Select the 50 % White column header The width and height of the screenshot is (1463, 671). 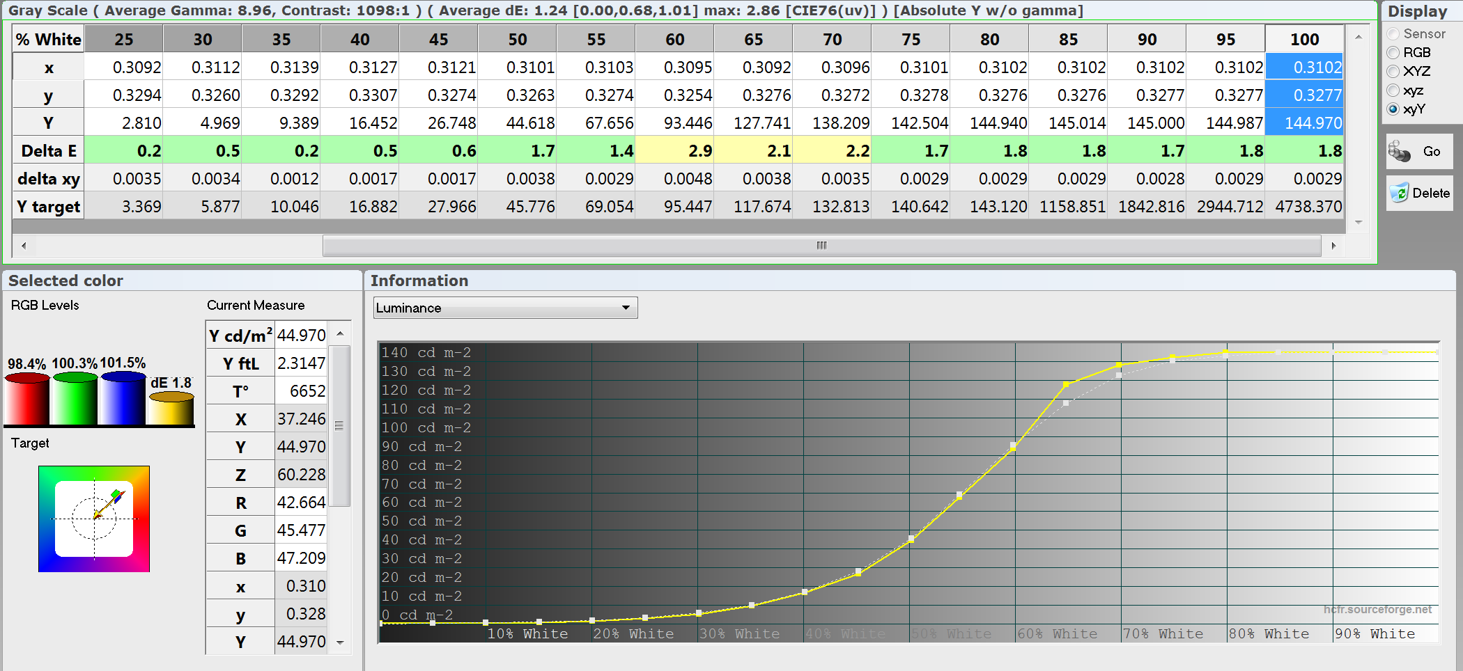point(517,39)
